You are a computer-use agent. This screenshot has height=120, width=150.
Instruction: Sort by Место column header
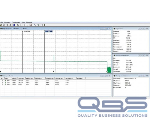click(14, 78)
